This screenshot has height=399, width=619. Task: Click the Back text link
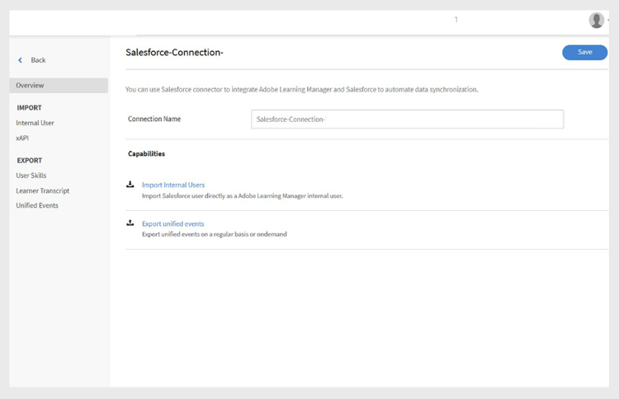(38, 60)
